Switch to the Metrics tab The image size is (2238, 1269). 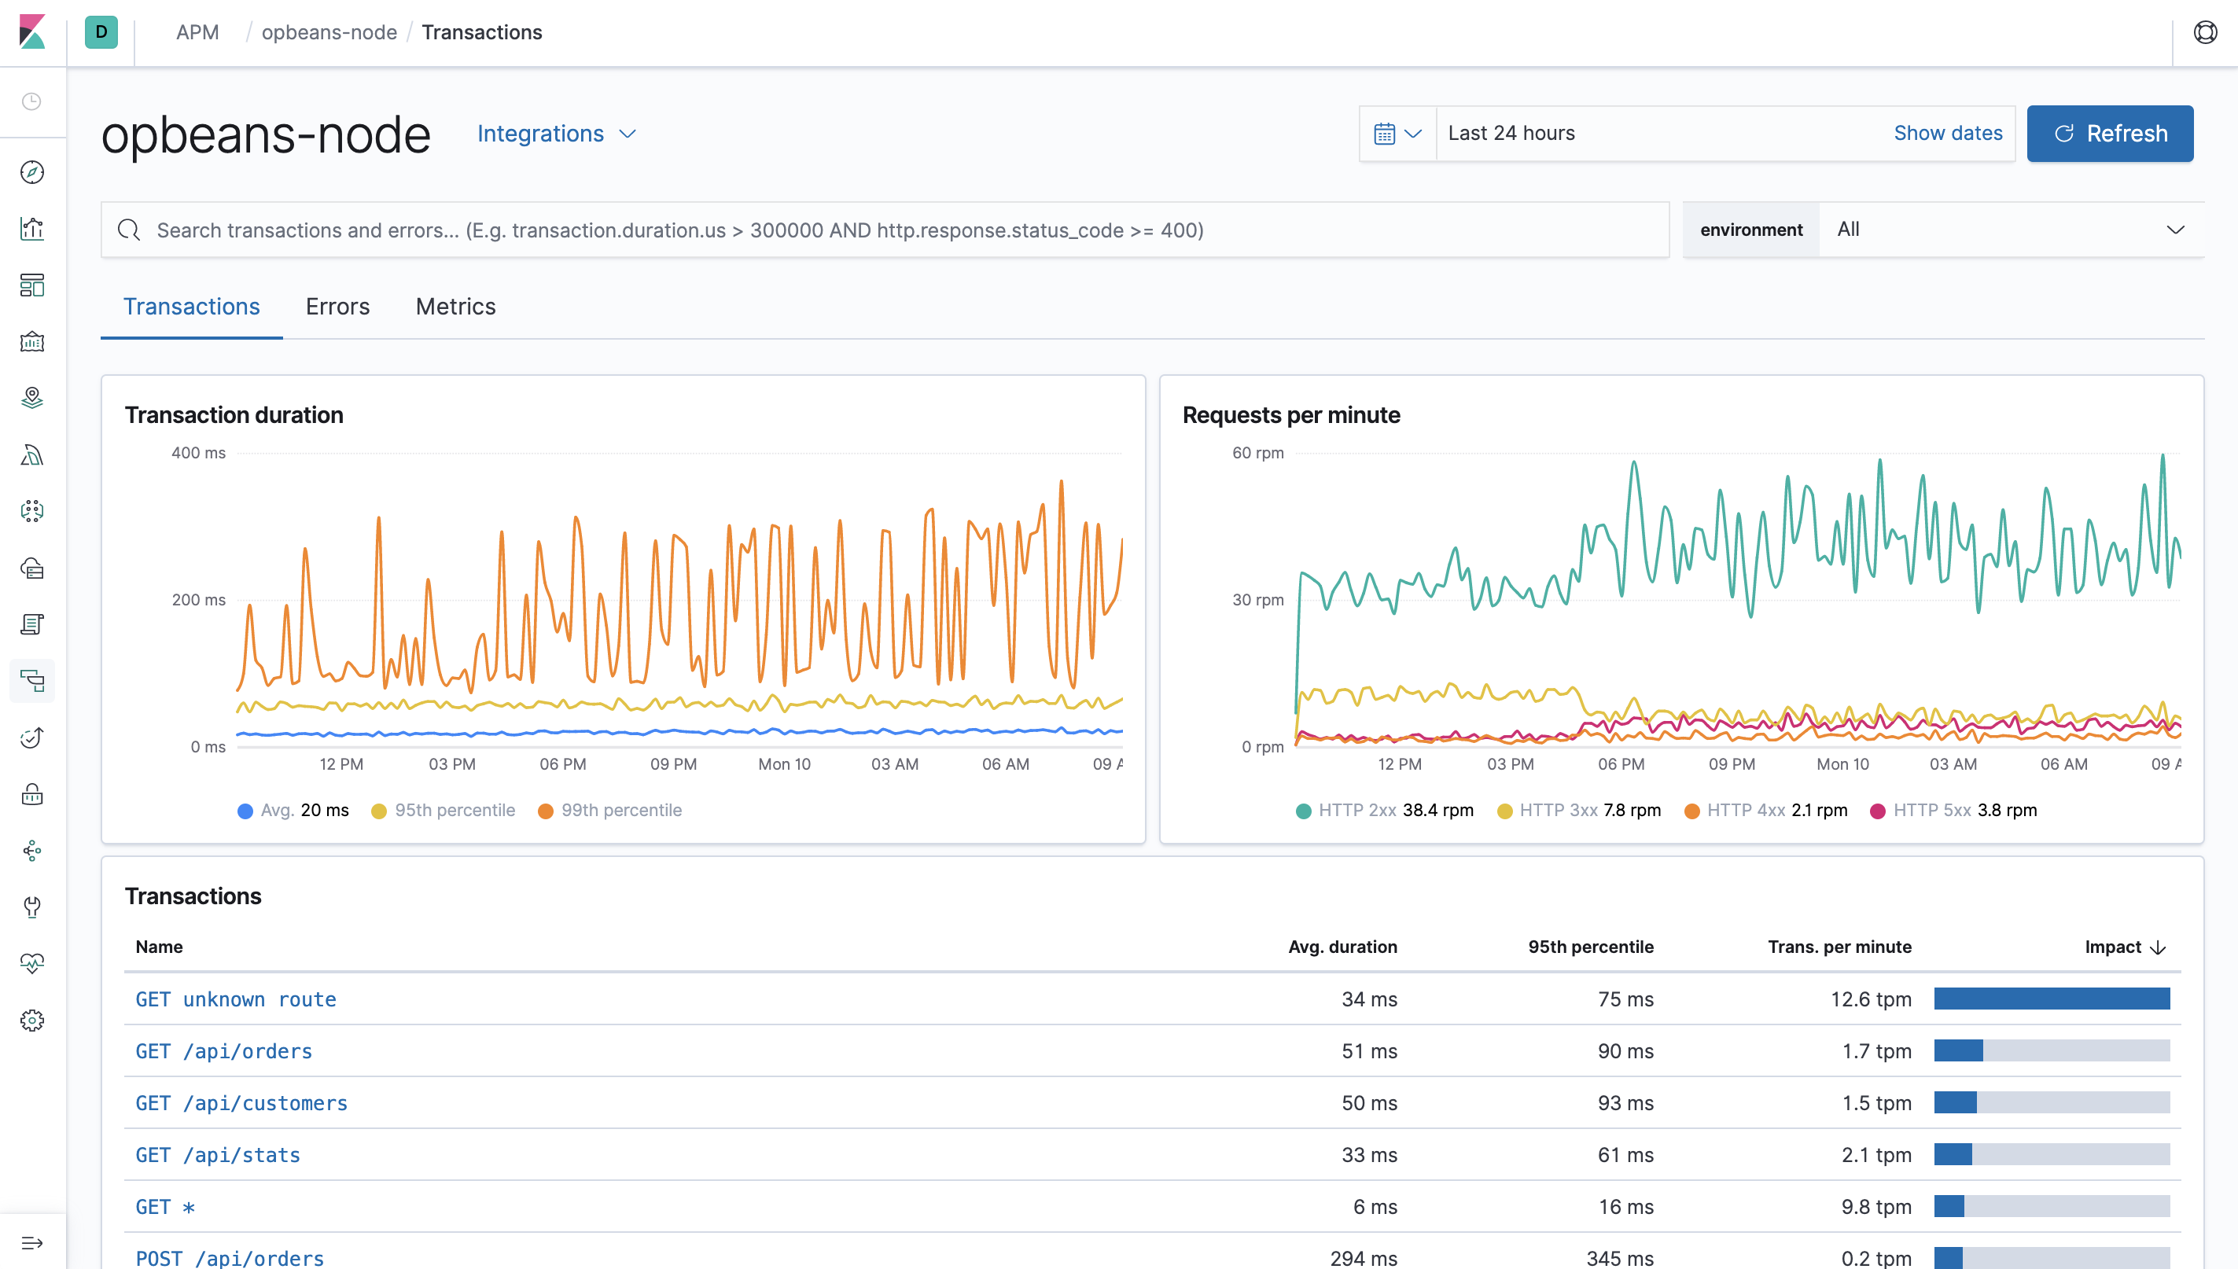[x=457, y=306]
